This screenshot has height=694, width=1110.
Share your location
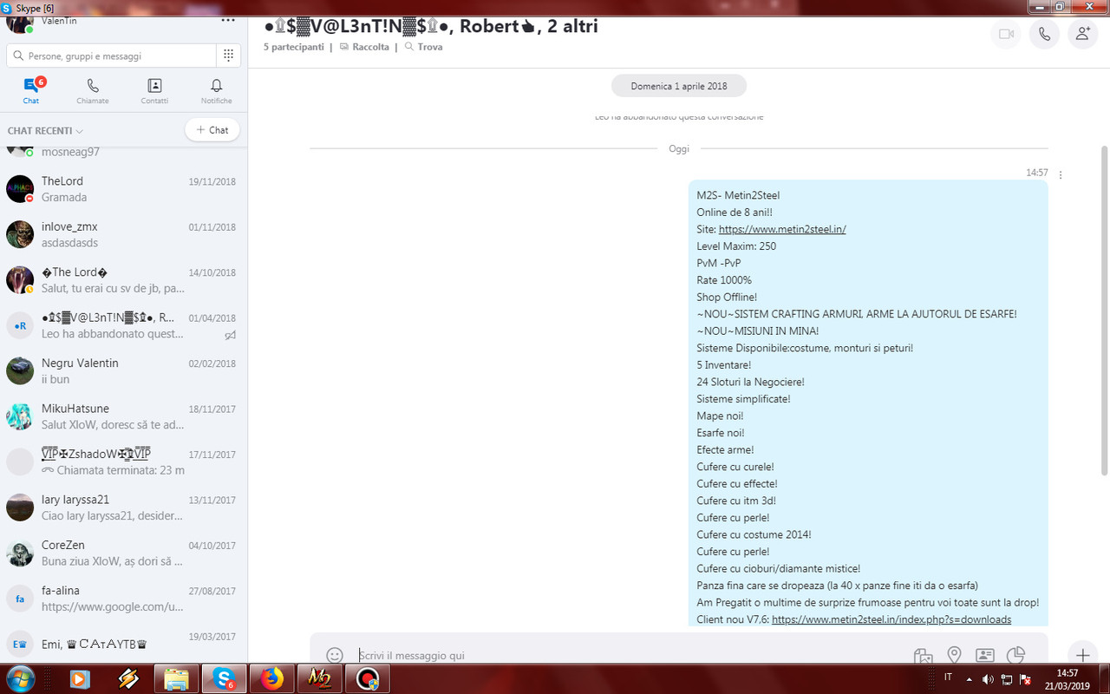[x=954, y=656]
